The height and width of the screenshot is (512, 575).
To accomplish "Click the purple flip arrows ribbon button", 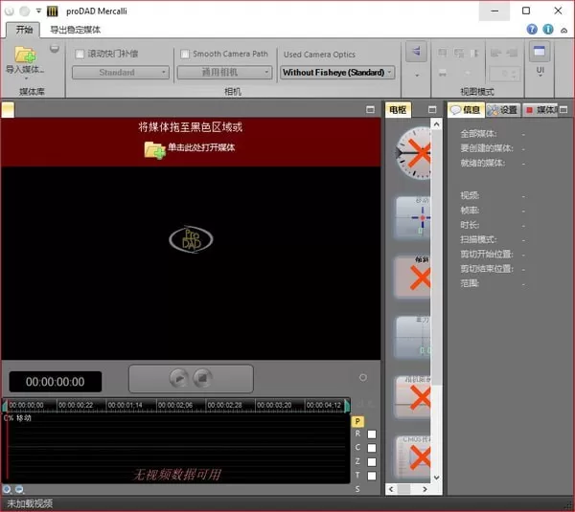I will click(416, 52).
